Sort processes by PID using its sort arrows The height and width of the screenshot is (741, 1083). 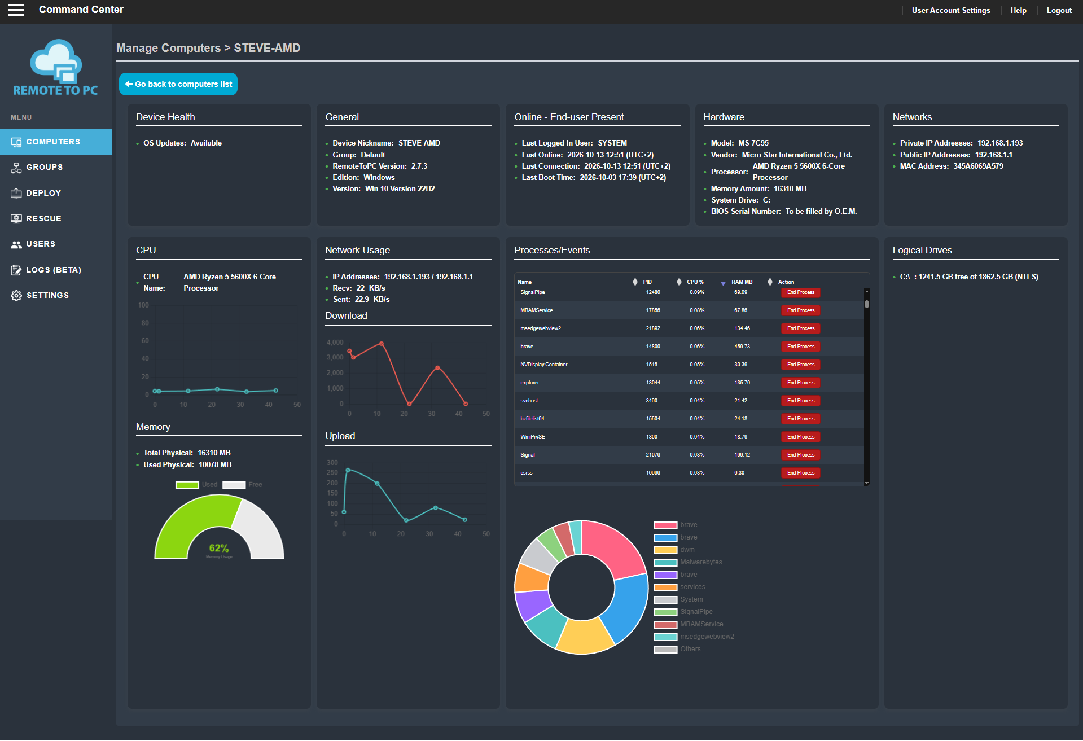coord(679,282)
